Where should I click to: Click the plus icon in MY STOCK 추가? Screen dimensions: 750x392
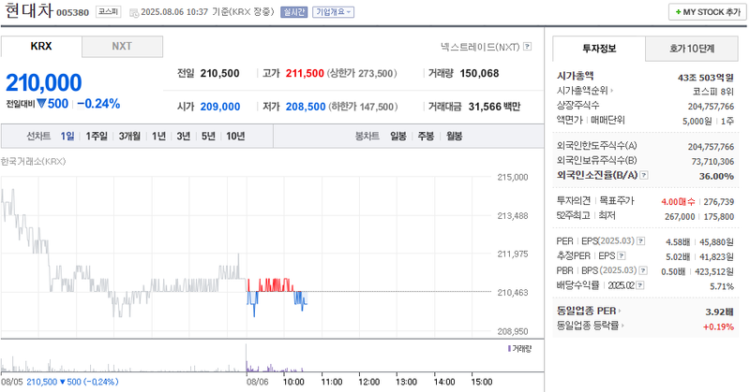[x=678, y=12]
